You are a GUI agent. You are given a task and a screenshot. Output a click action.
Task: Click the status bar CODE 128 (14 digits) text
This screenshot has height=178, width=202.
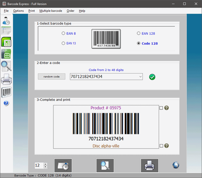pos(55,175)
